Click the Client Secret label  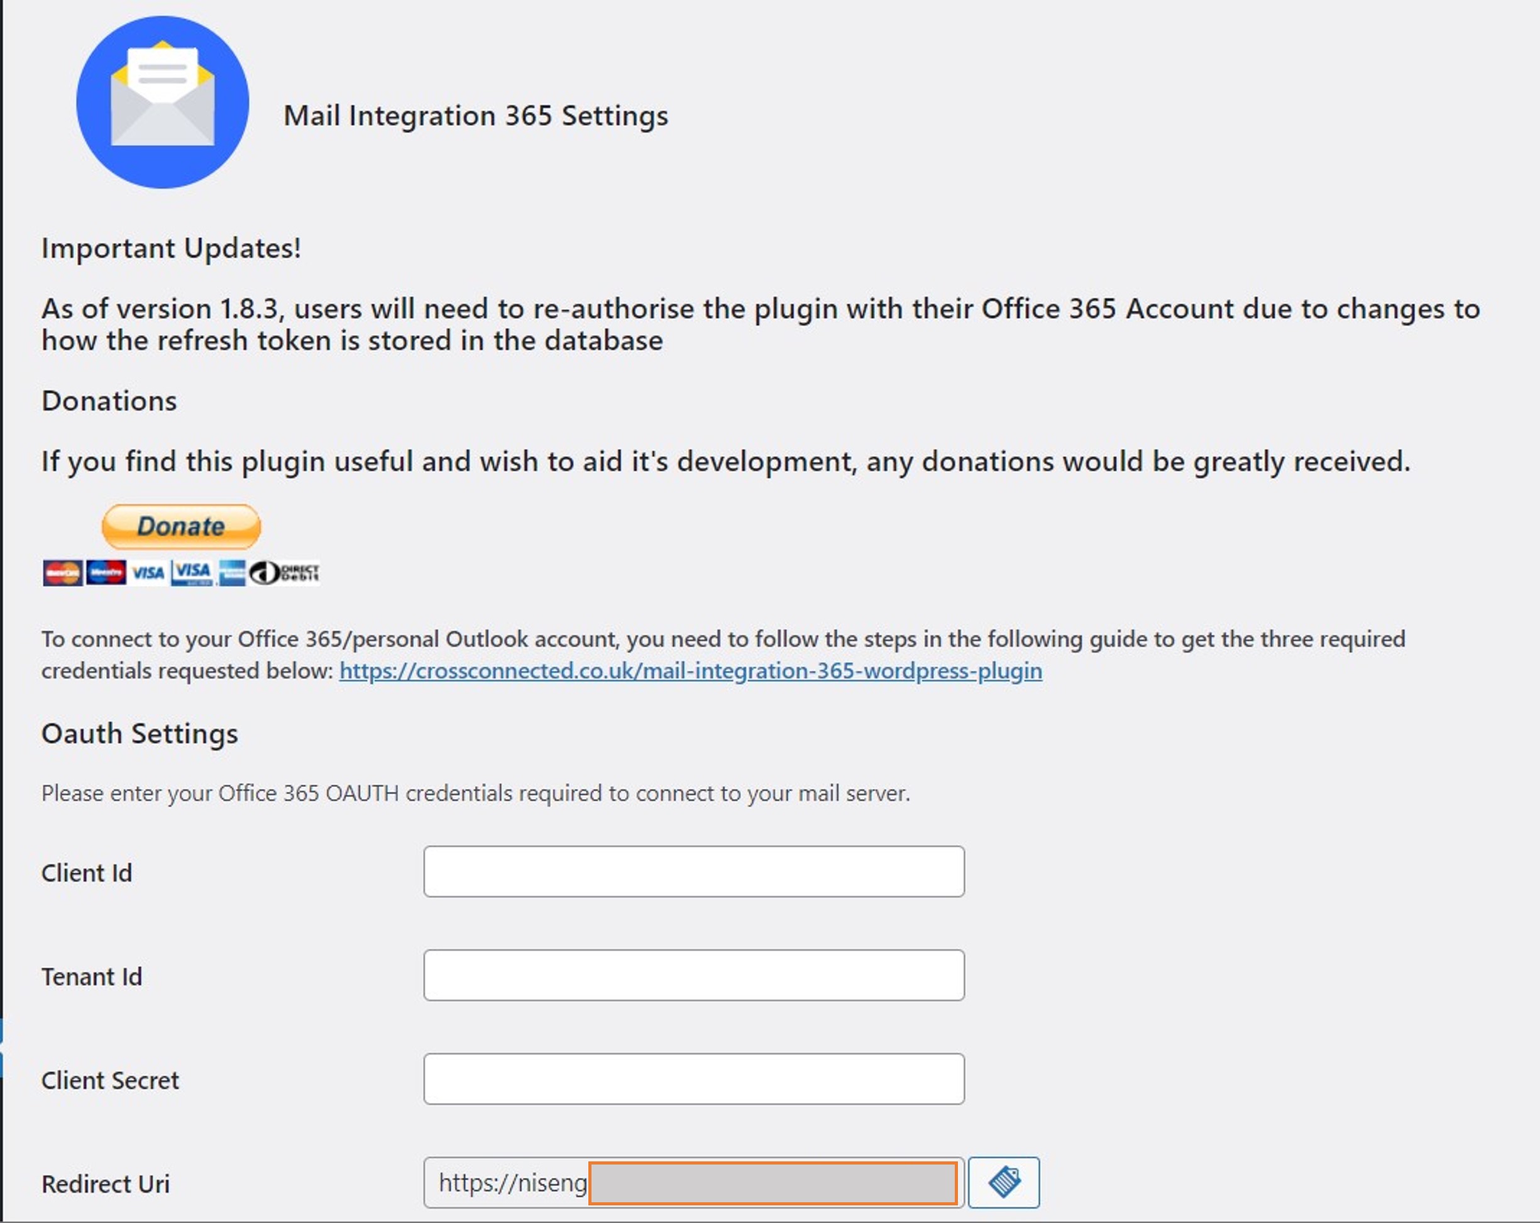coord(111,1080)
